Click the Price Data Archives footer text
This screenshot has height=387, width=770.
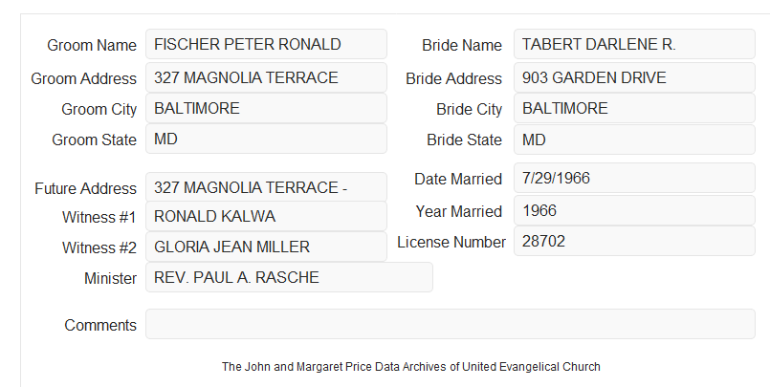[x=411, y=367]
